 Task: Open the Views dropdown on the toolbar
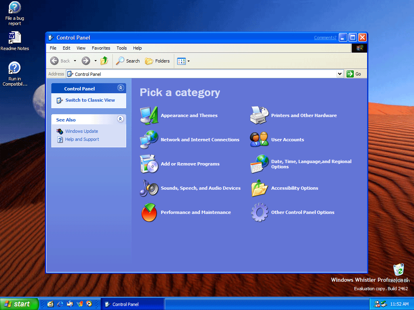coord(188,61)
